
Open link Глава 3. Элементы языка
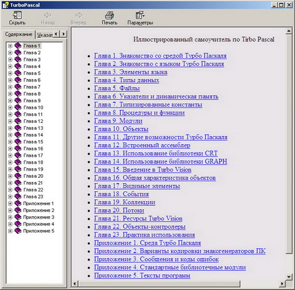tap(130, 72)
